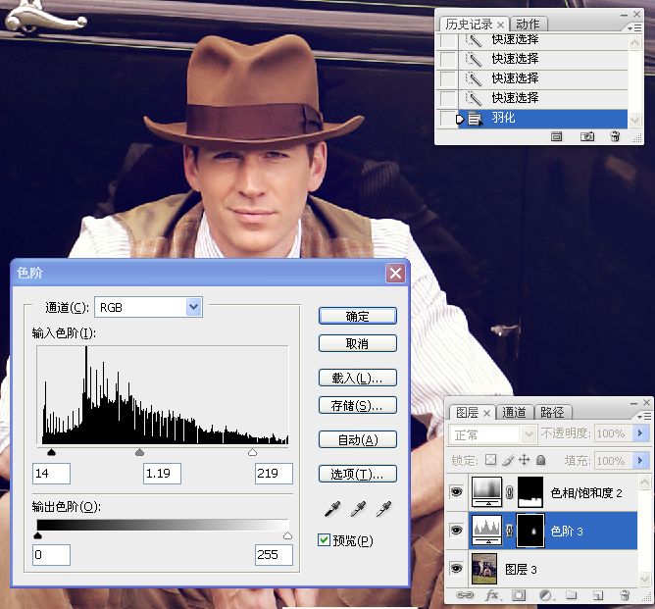Viewport: 655px width, 609px height.
Task: Open the 选项(T)... options button
Action: click(x=358, y=474)
